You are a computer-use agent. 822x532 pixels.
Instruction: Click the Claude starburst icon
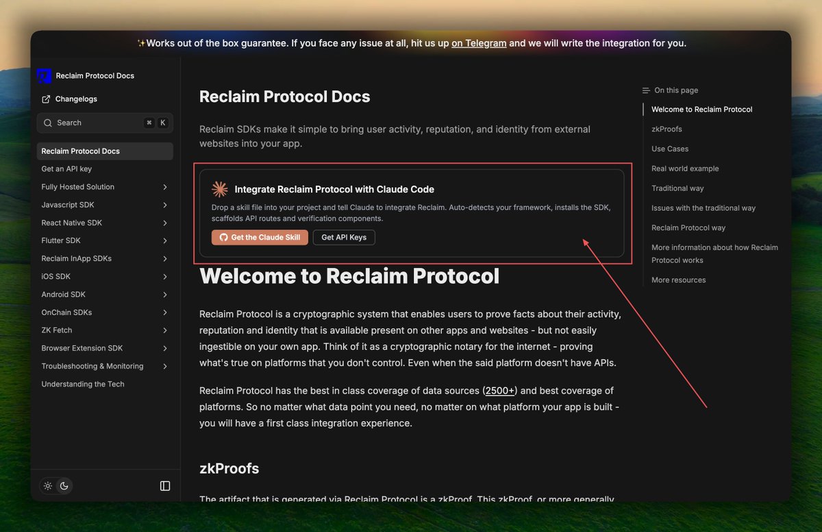220,190
